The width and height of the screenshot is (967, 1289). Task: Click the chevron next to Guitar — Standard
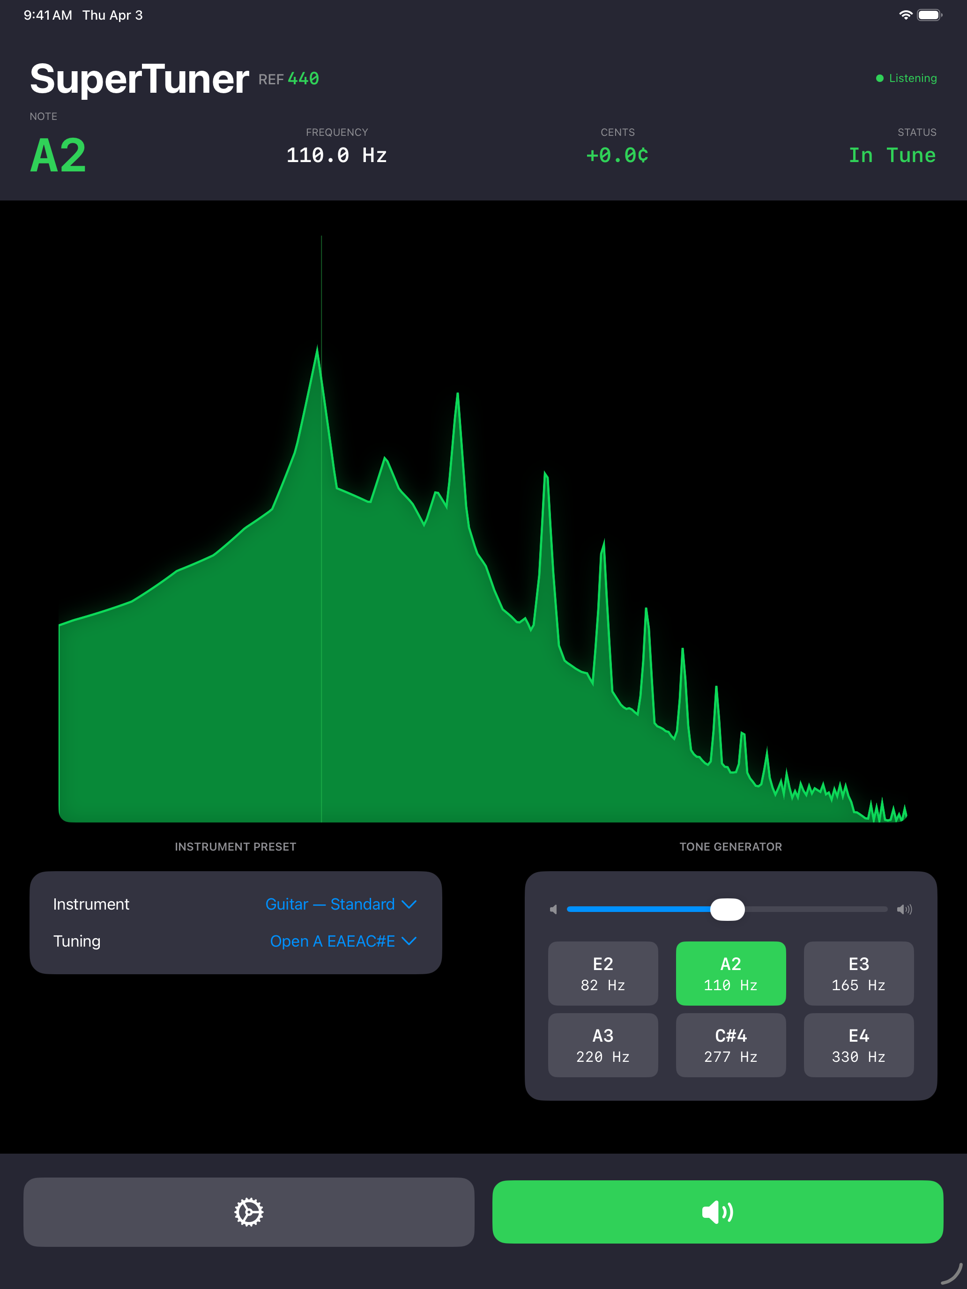pos(409,904)
